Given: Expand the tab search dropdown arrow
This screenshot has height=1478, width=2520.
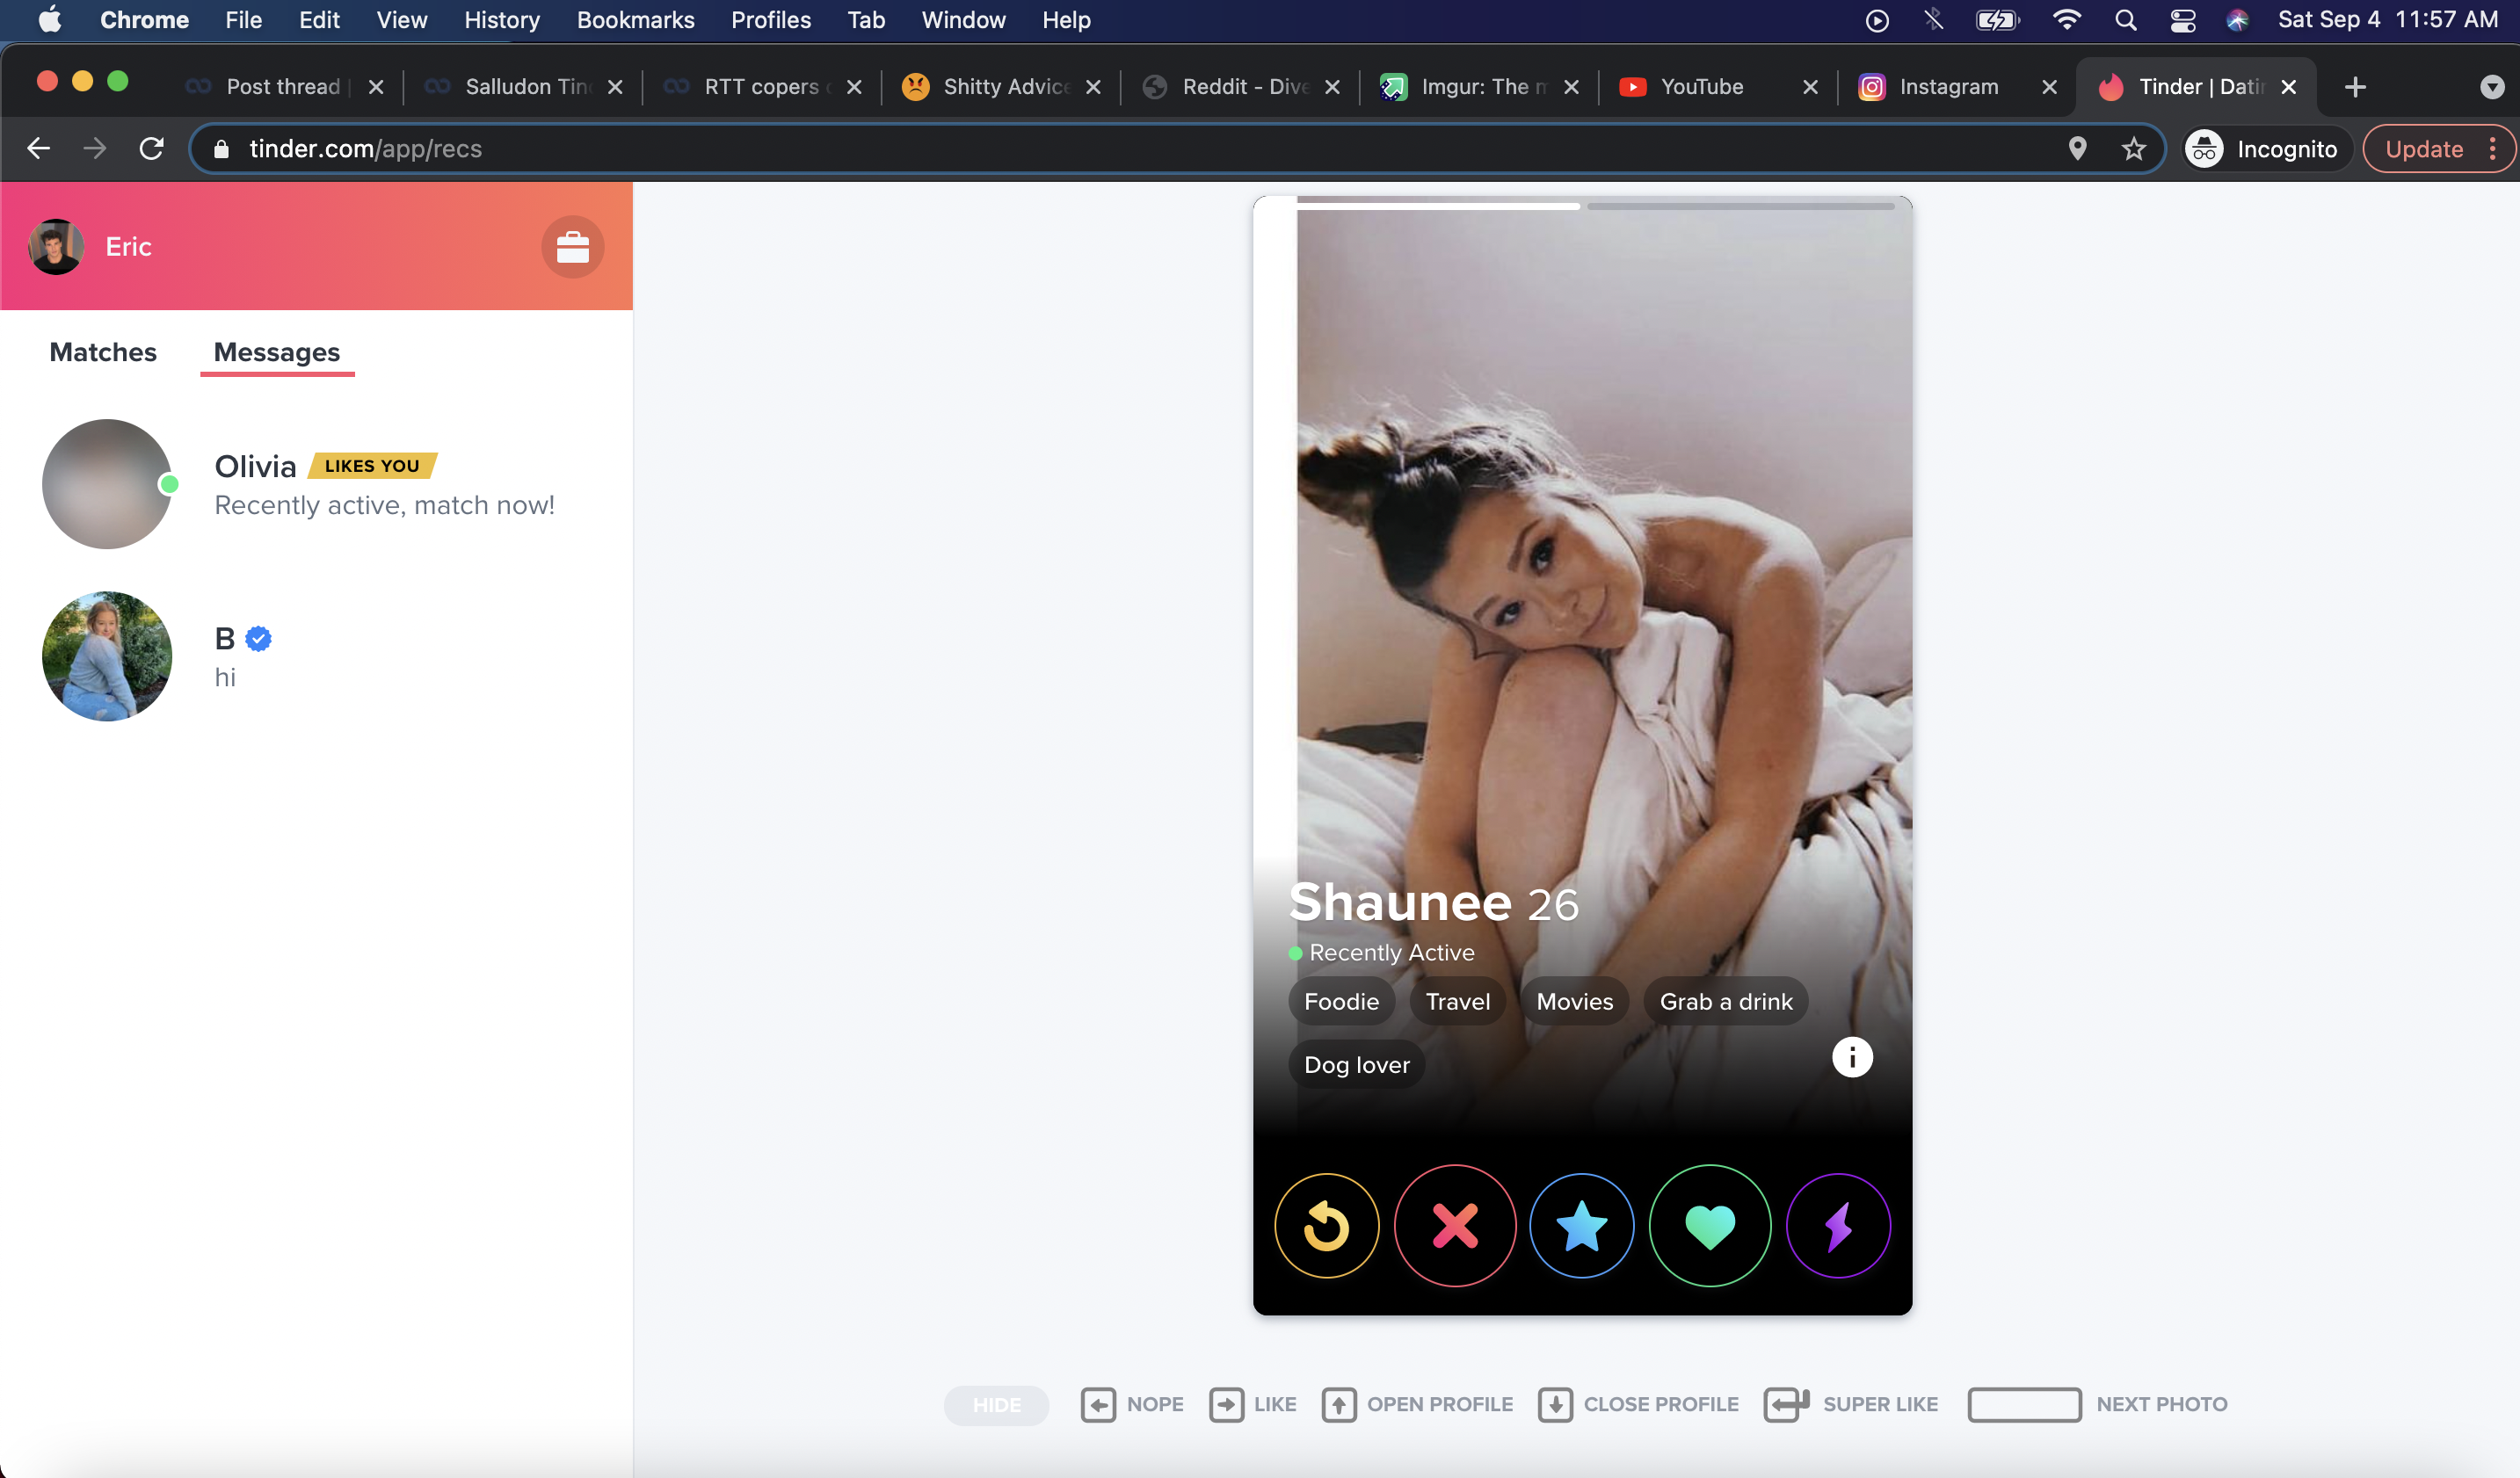Looking at the screenshot, I should (x=2491, y=87).
